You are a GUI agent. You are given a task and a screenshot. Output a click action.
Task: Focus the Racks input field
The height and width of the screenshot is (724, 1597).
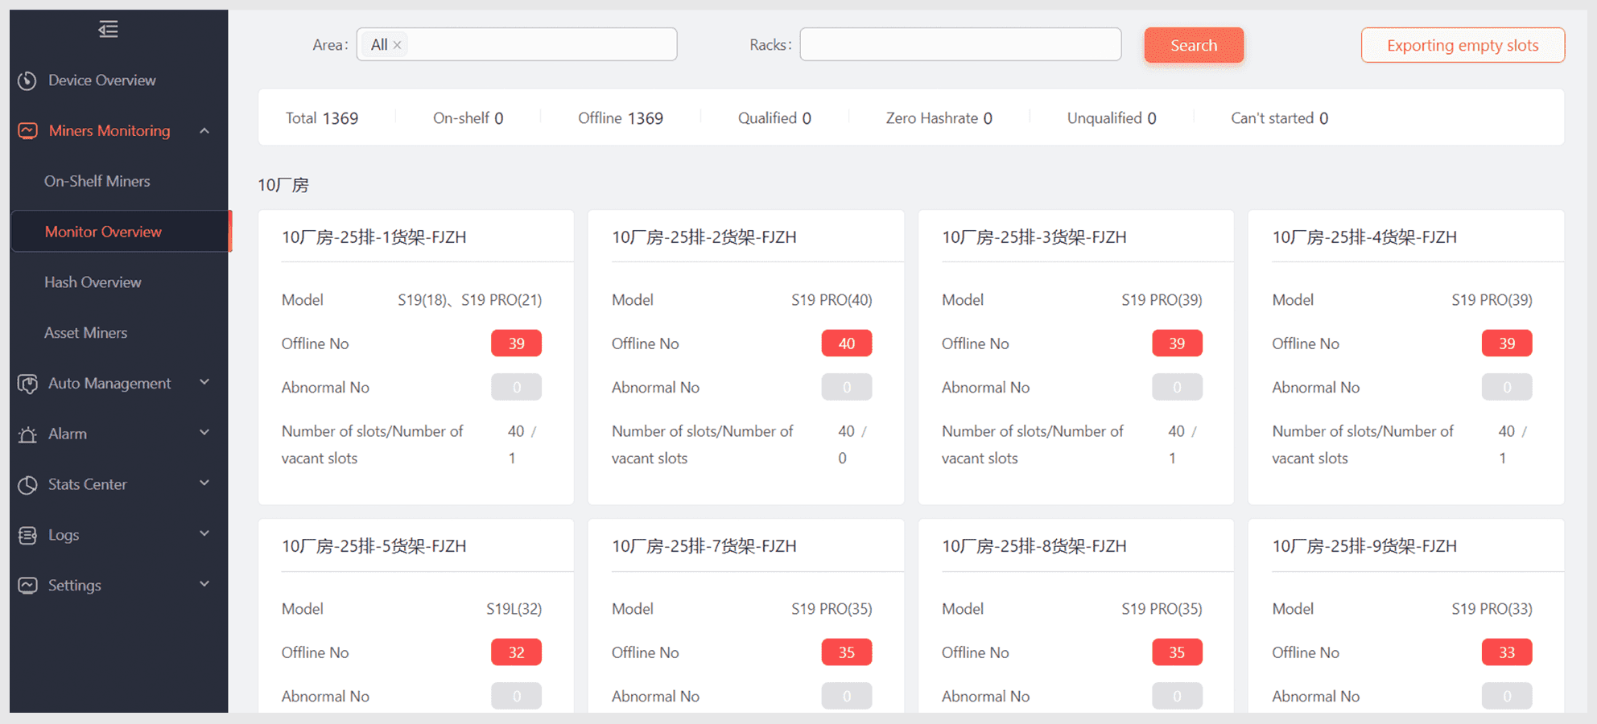959,45
